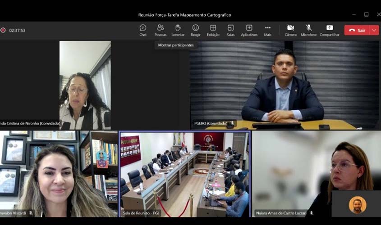Select the Sala de Reunião - PGJ video

[184, 174]
